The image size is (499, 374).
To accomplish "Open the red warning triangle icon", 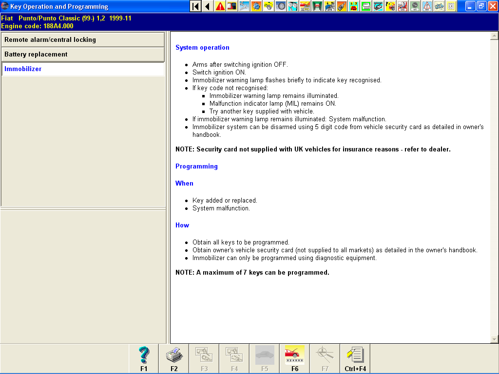I will (x=220, y=6).
